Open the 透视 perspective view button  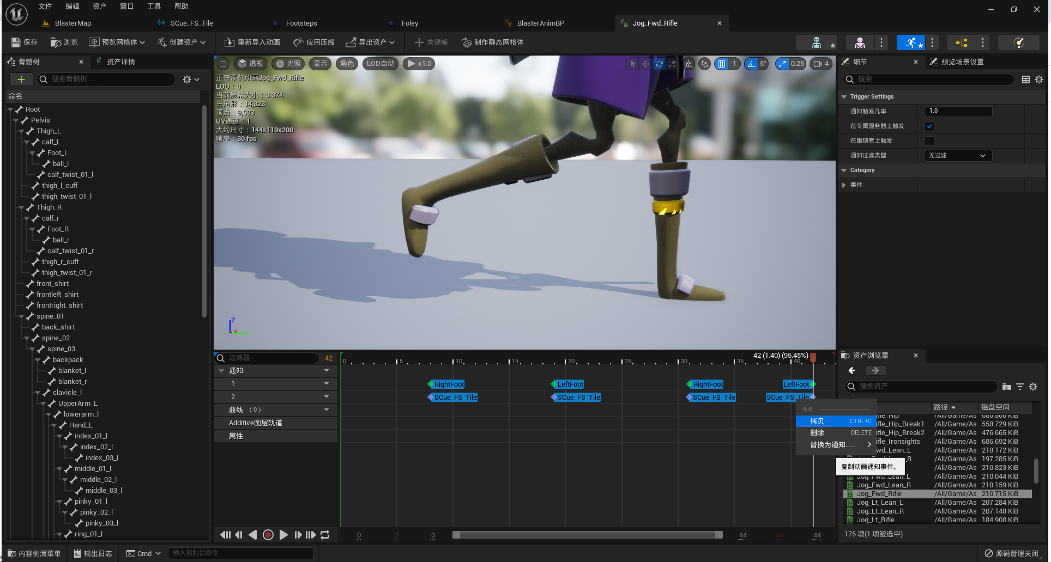250,64
